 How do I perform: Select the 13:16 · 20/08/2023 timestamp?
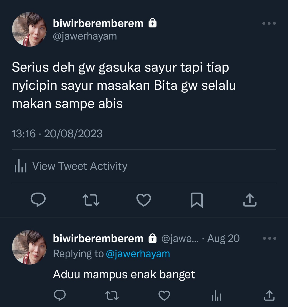click(x=57, y=133)
